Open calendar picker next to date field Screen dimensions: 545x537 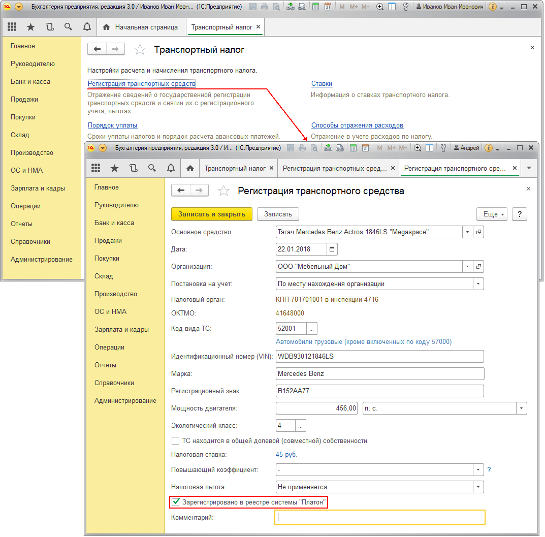[332, 249]
